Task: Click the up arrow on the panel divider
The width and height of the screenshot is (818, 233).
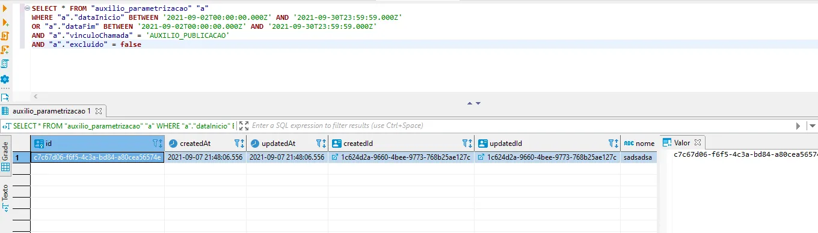Action: (x=470, y=103)
